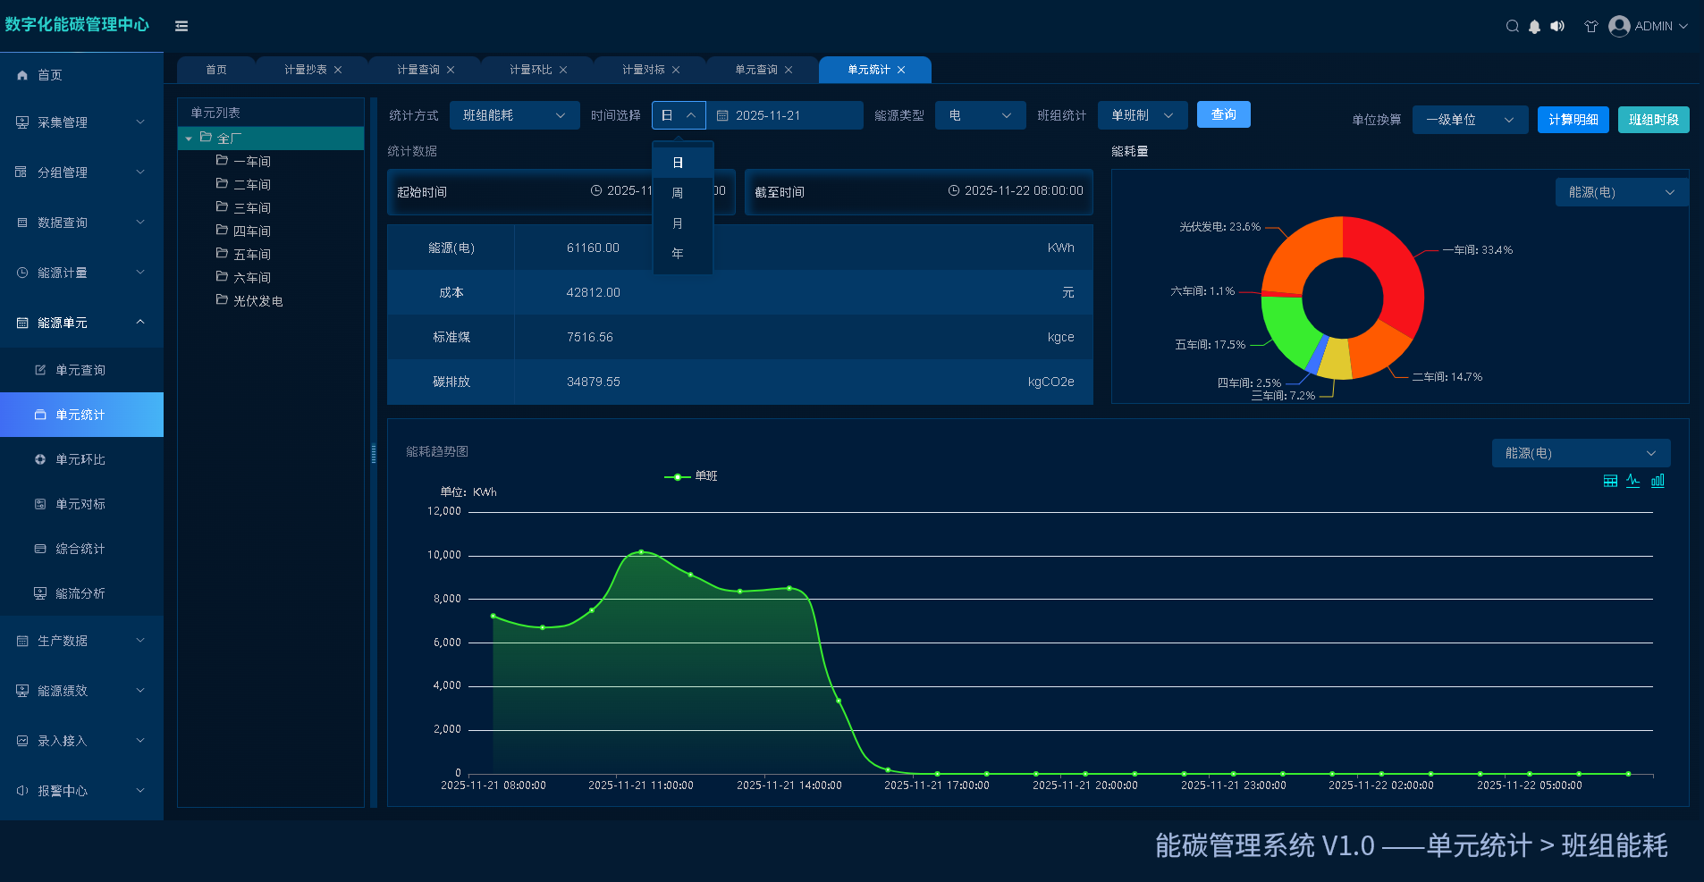1704x882 pixels.
Task: Open the 单位换算 一级单位 dropdown
Action: click(x=1471, y=120)
